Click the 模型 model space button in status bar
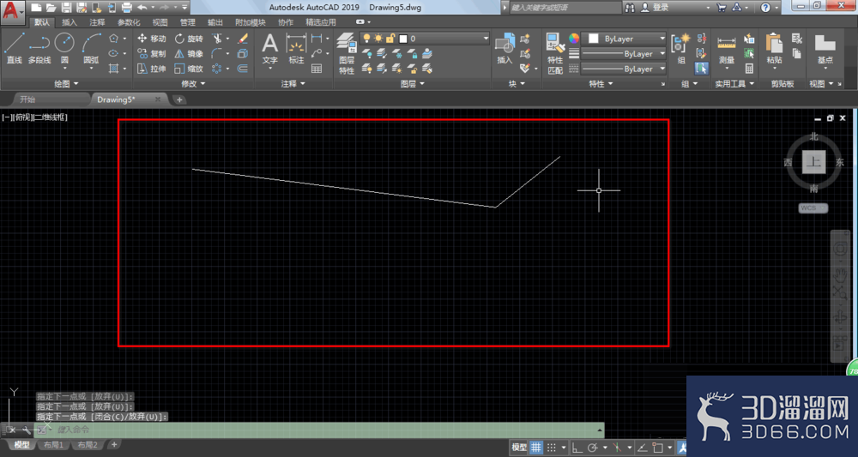The image size is (858, 457). [x=519, y=448]
